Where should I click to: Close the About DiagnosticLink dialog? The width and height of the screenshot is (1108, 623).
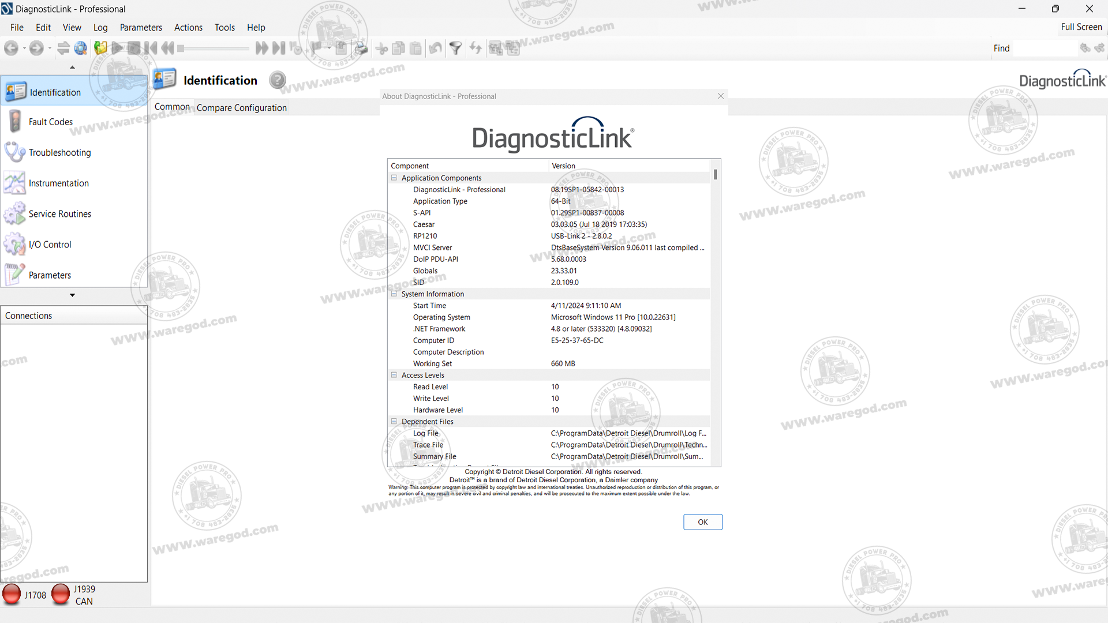720,96
